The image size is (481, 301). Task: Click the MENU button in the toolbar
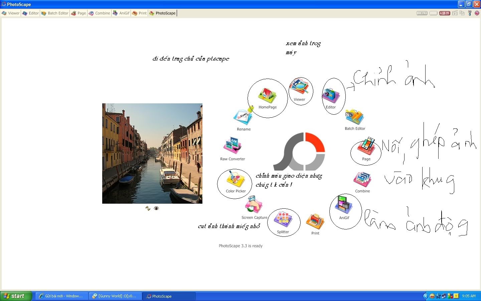point(422,13)
